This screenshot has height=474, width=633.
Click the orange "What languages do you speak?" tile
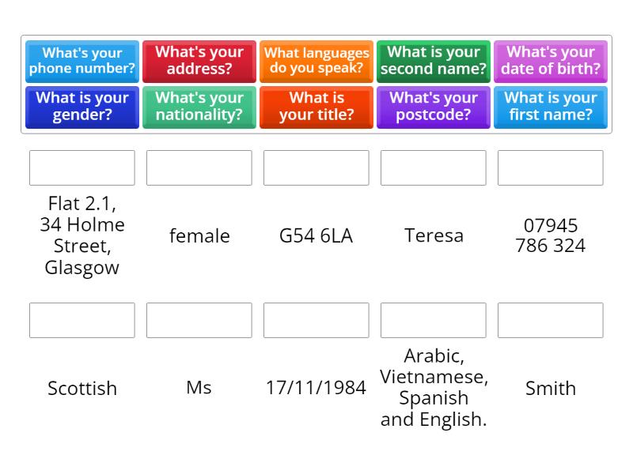tap(316, 62)
